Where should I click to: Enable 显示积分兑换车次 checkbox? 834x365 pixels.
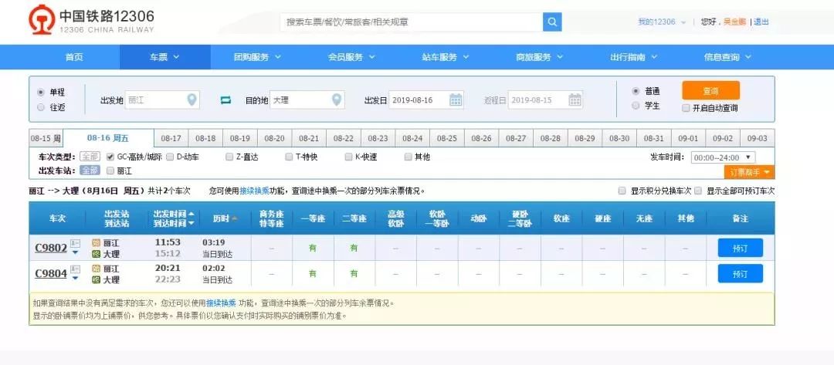[622, 191]
